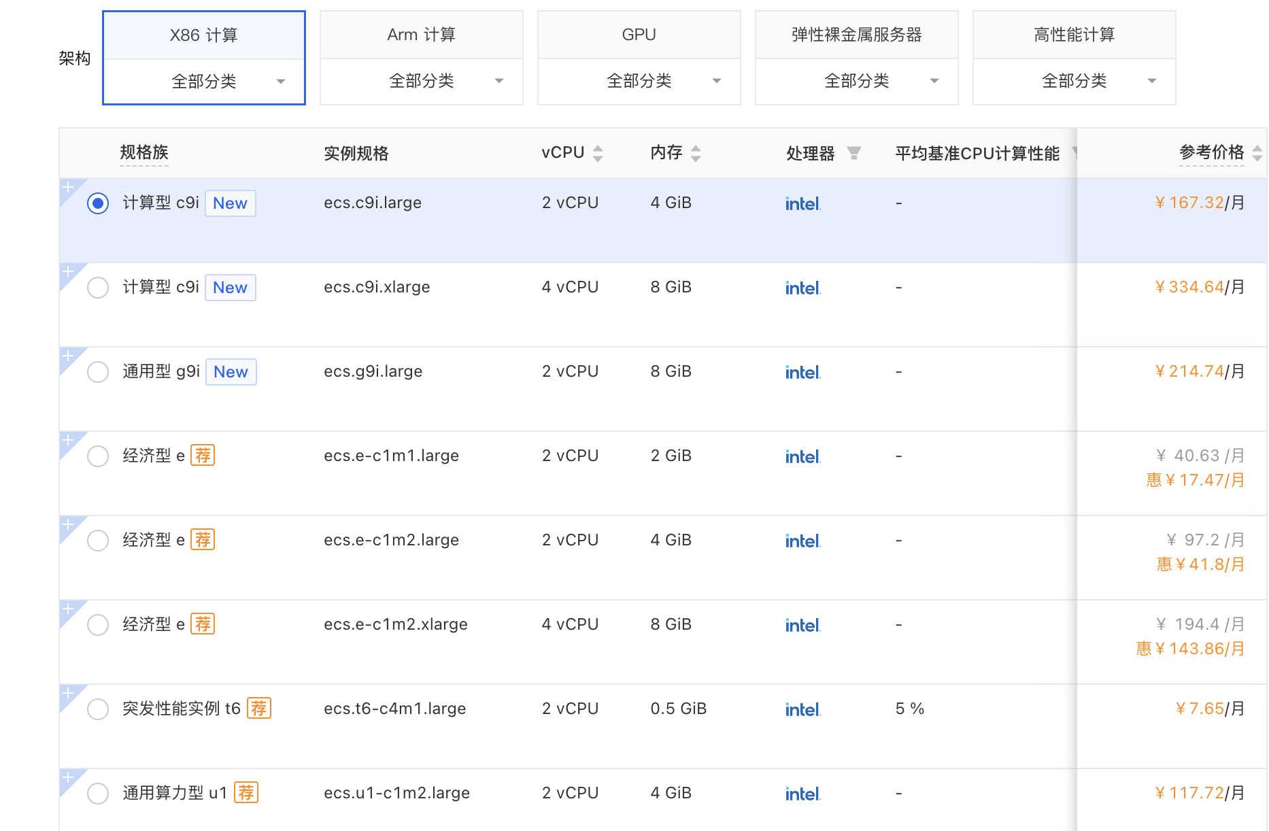Expand the ecs.c9i.large row plus icon
1269x831 pixels.
tap(68, 187)
